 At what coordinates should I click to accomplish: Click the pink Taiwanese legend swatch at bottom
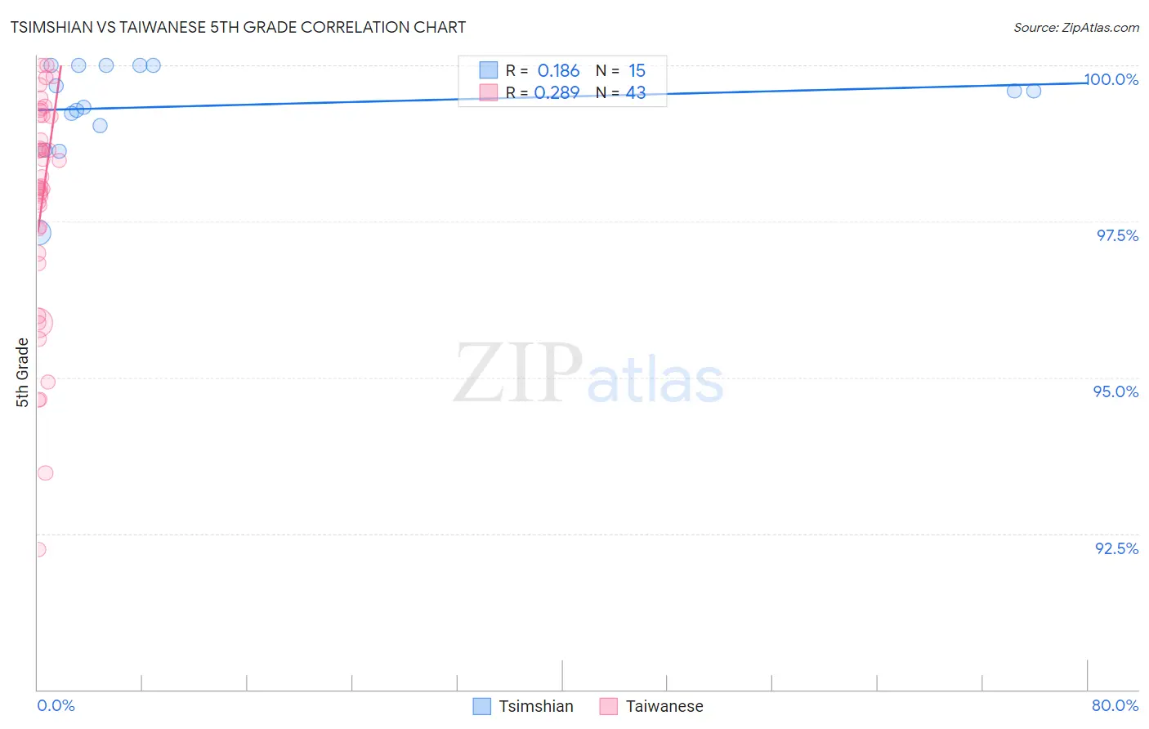tap(608, 706)
